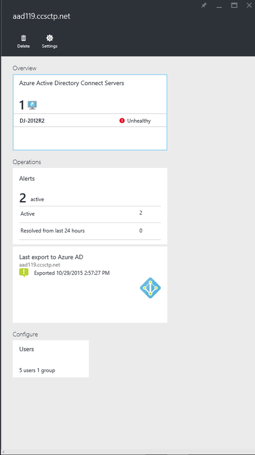
Task: Click the Azure AD diamond logo
Action: [x=150, y=288]
